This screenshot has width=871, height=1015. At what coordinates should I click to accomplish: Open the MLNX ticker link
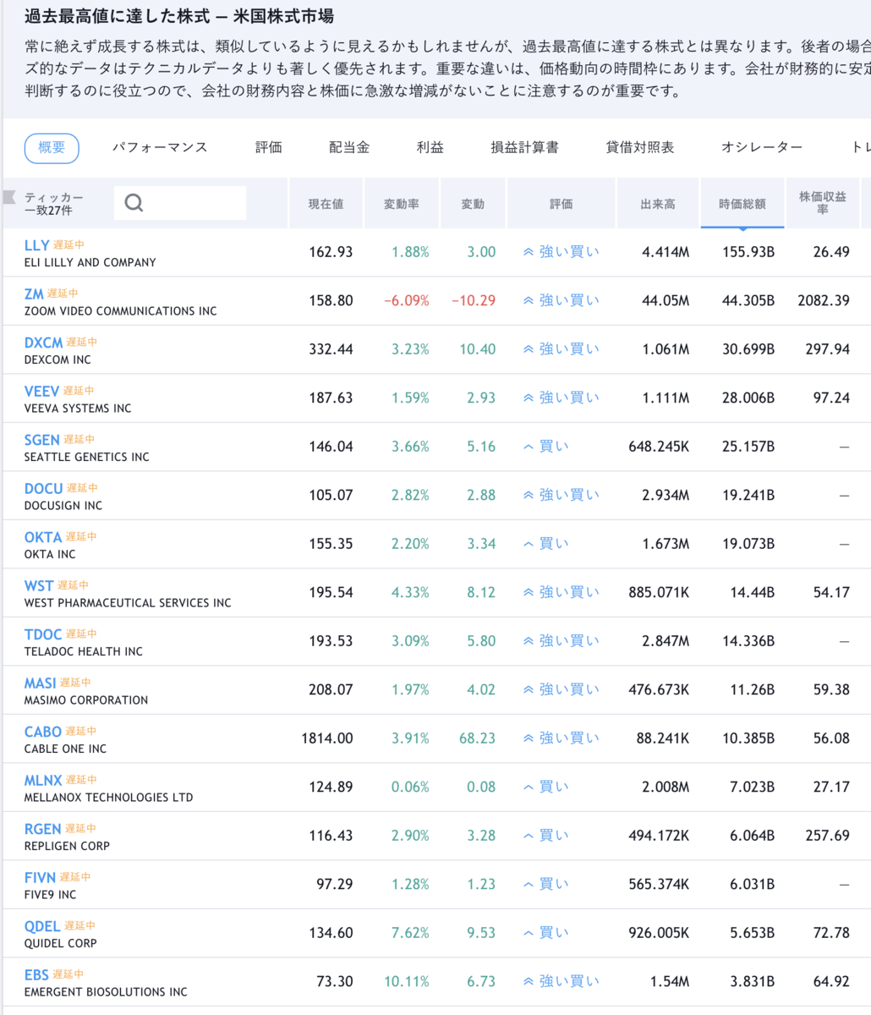point(43,780)
